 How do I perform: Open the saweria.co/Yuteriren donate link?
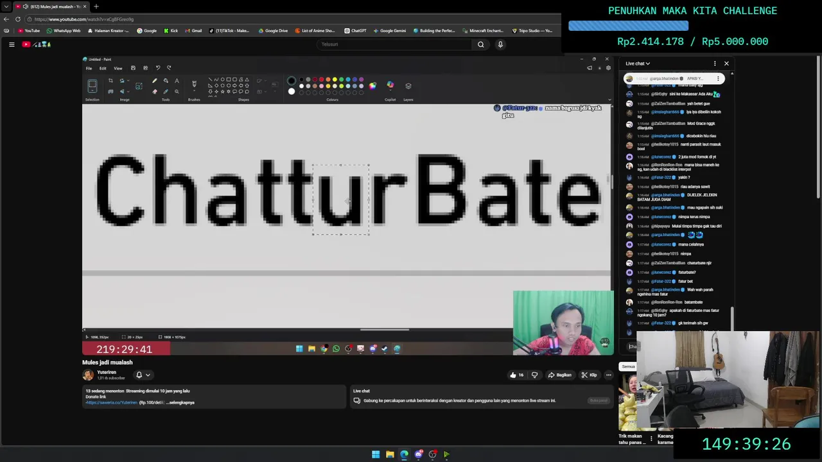coord(112,402)
